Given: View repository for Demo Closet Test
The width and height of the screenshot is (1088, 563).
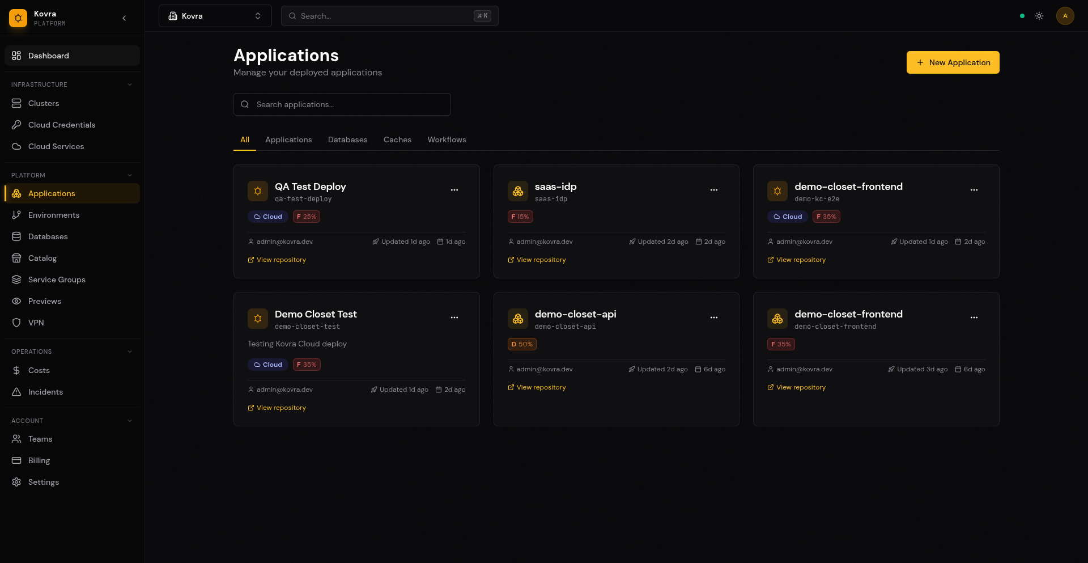Looking at the screenshot, I should (277, 408).
